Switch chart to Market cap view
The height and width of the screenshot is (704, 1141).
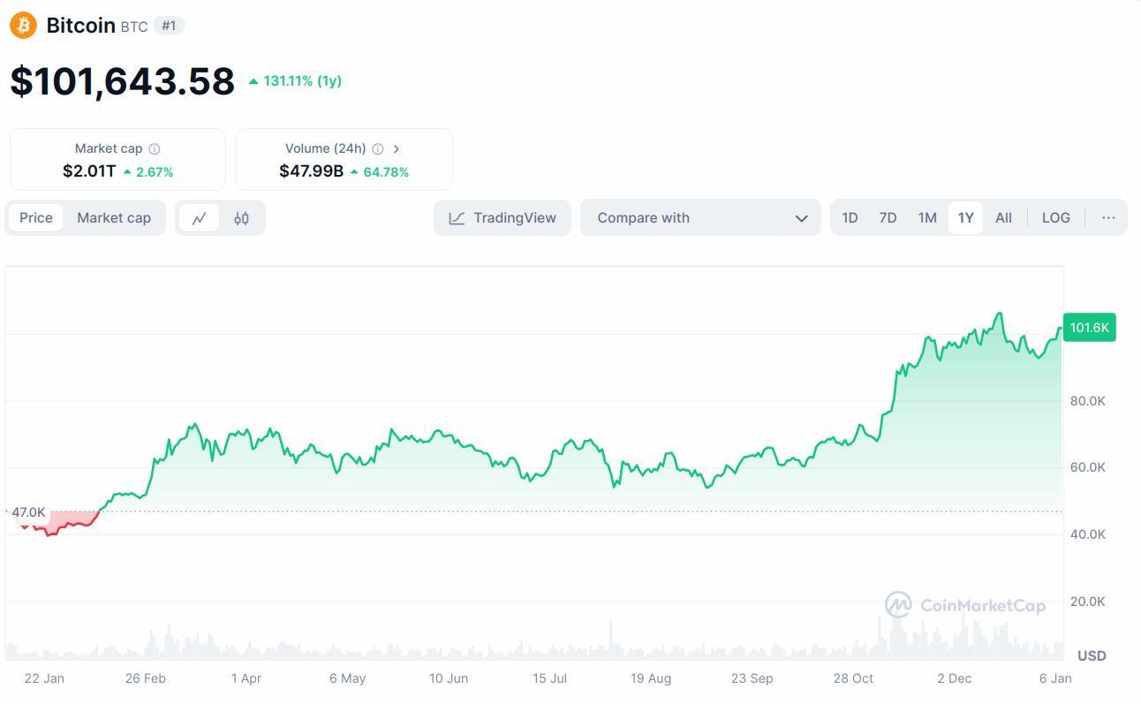click(x=113, y=217)
